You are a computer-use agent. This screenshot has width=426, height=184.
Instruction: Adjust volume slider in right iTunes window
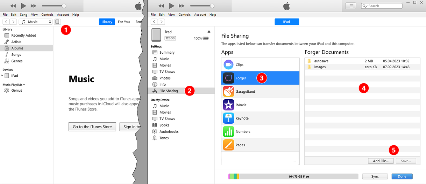(x=202, y=6)
